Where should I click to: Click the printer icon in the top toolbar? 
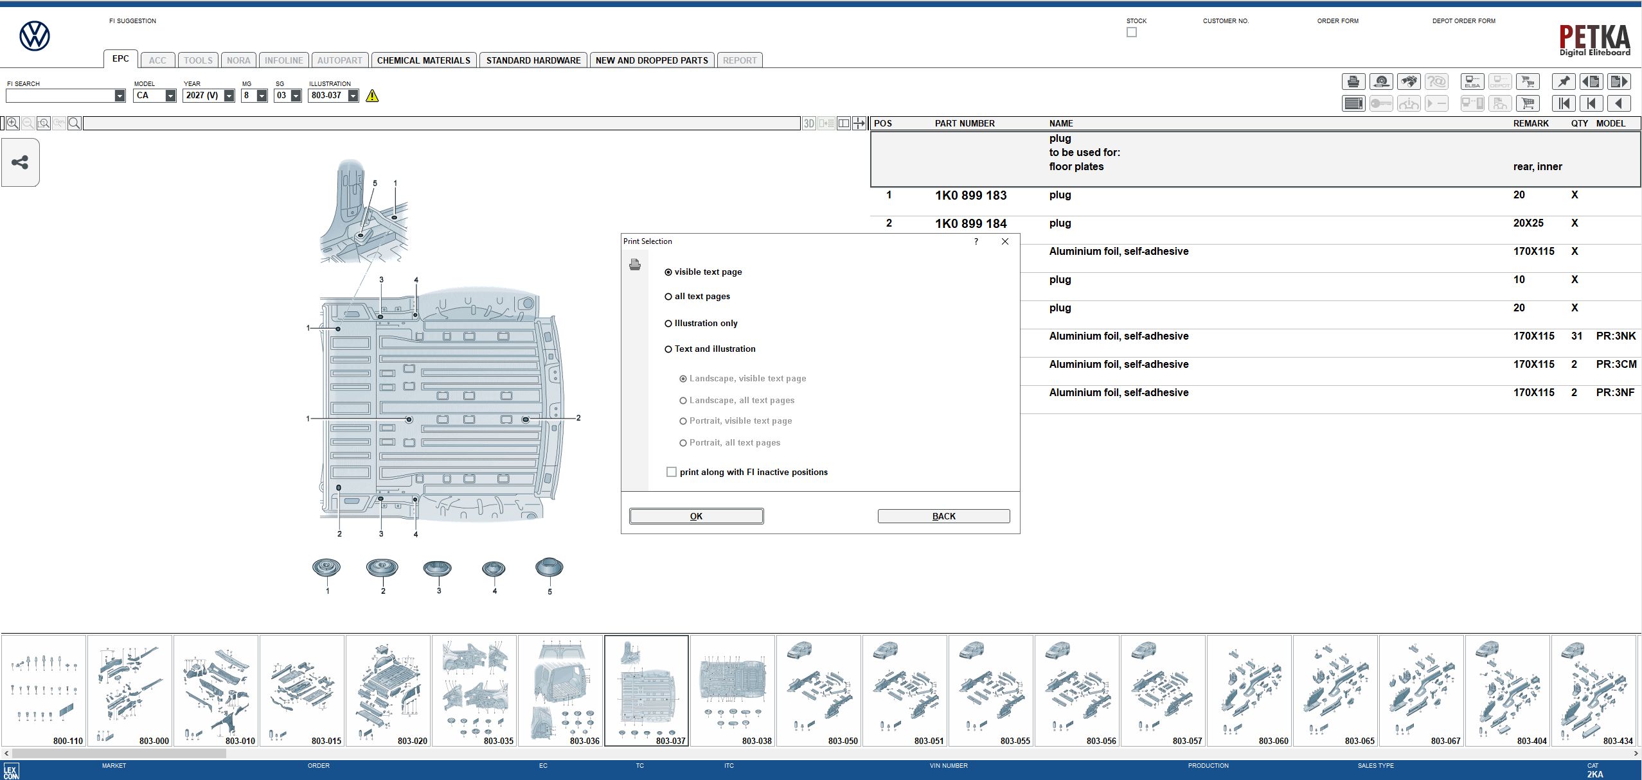(1353, 82)
